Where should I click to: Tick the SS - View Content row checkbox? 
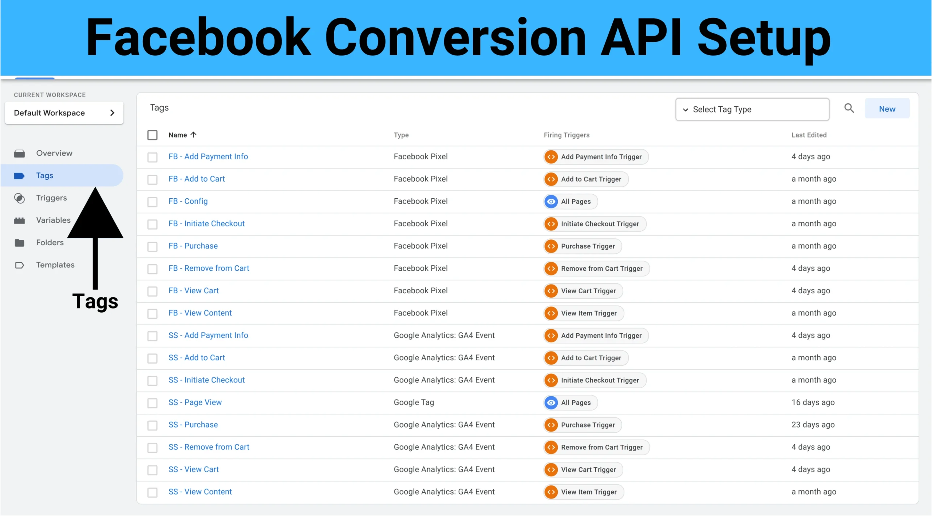[x=152, y=492]
